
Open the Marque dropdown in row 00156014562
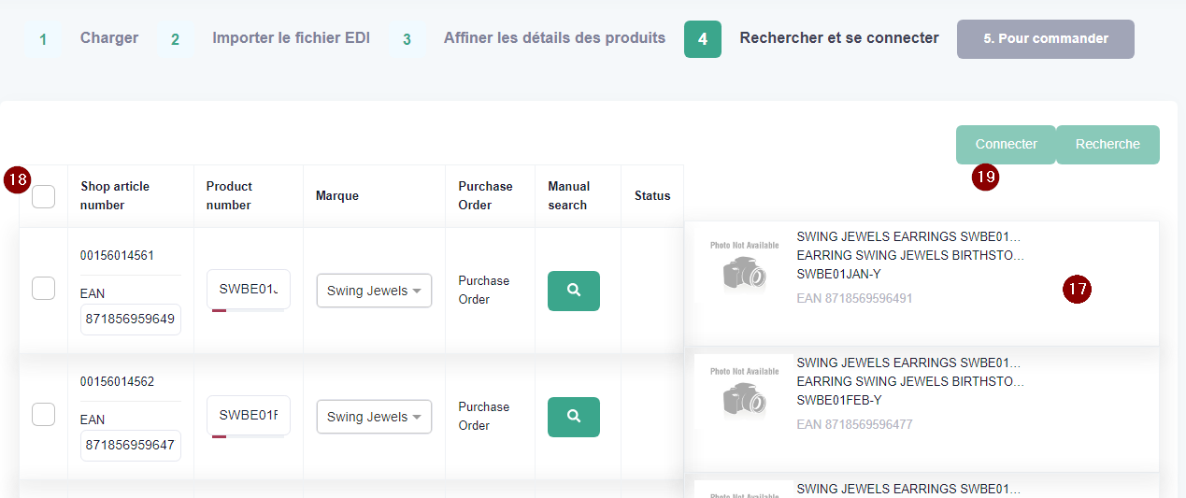coord(374,417)
